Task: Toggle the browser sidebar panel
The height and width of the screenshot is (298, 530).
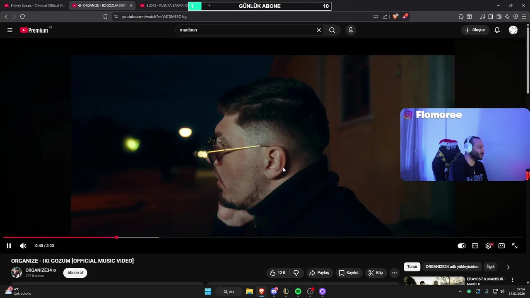Action: pyautogui.click(x=491, y=17)
